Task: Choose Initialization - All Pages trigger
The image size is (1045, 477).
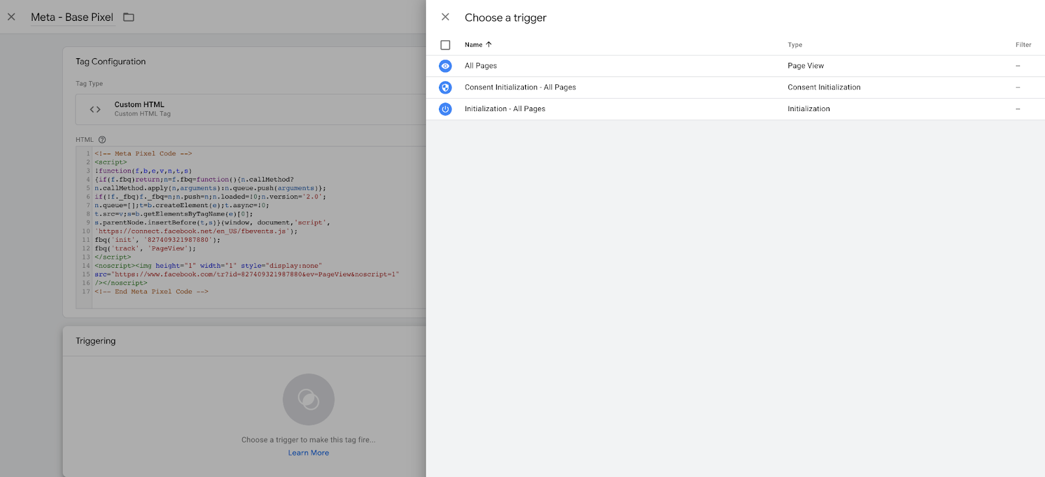Action: pyautogui.click(x=505, y=109)
